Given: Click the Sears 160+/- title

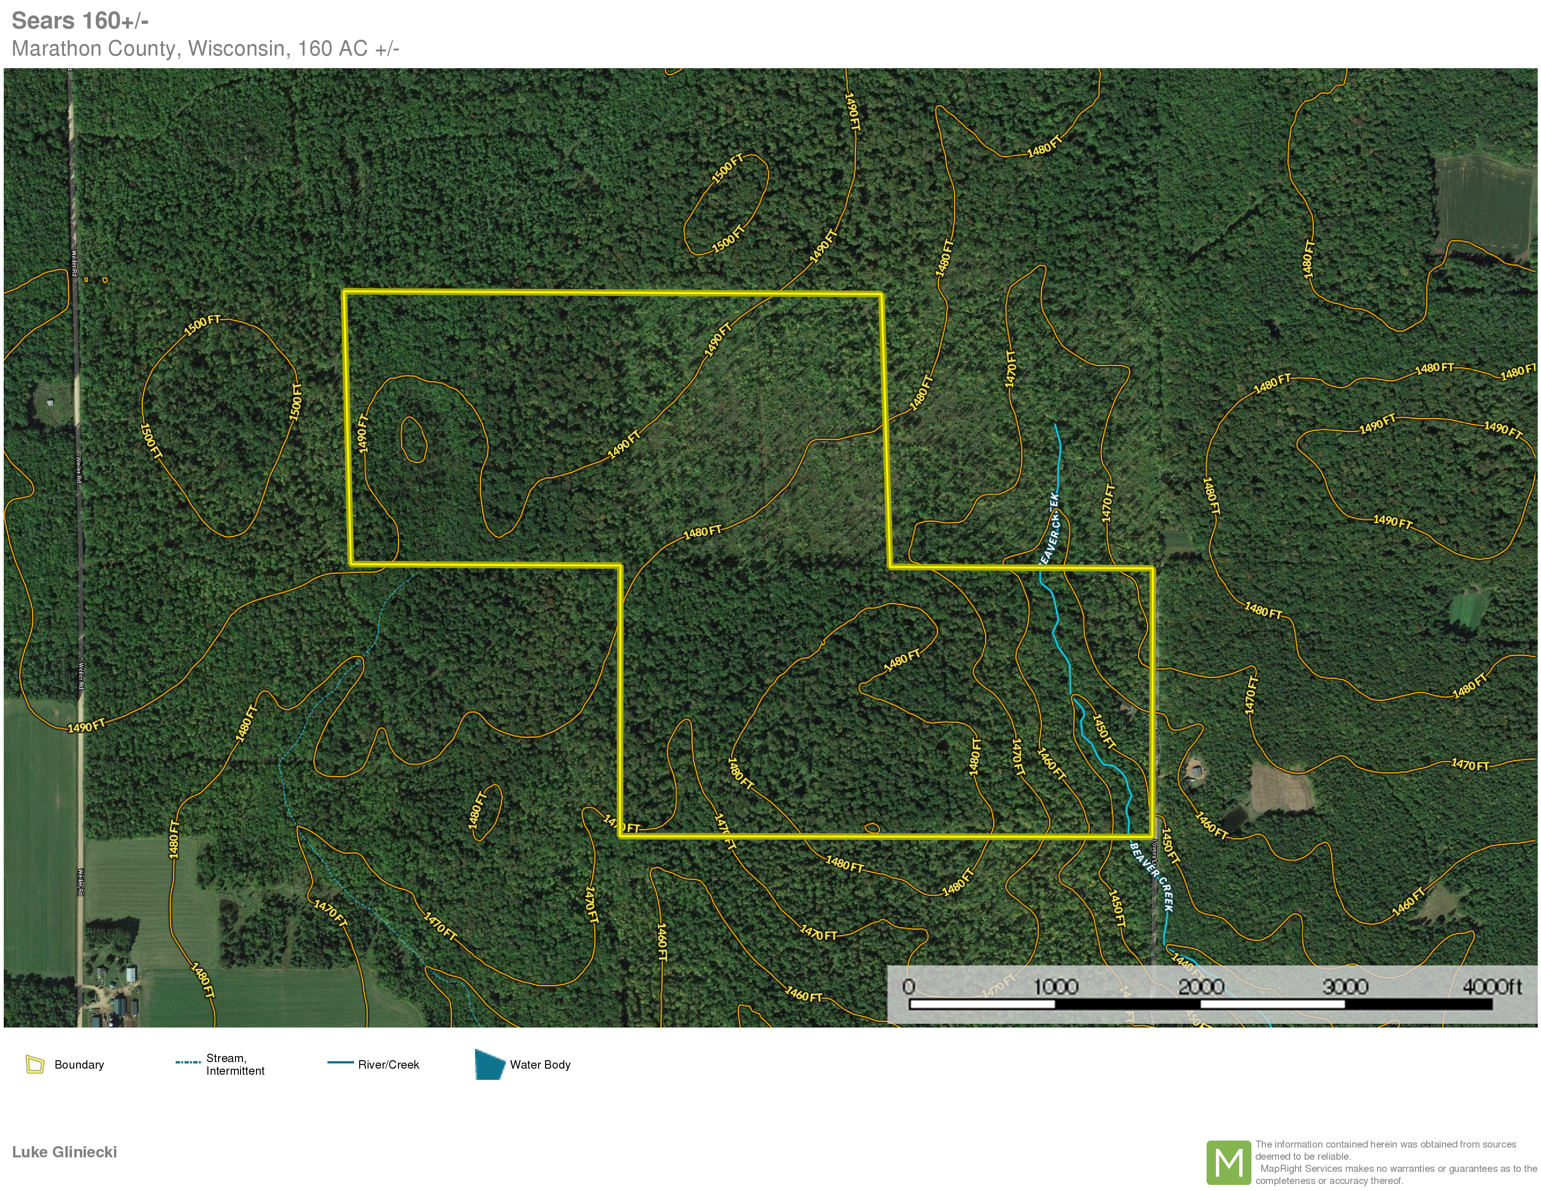Looking at the screenshot, I should point(80,21).
